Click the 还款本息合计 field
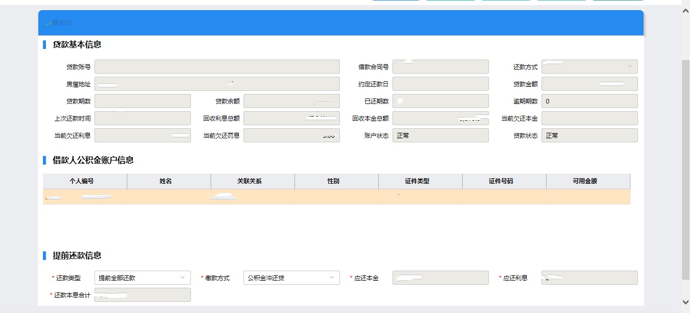 tap(142, 295)
